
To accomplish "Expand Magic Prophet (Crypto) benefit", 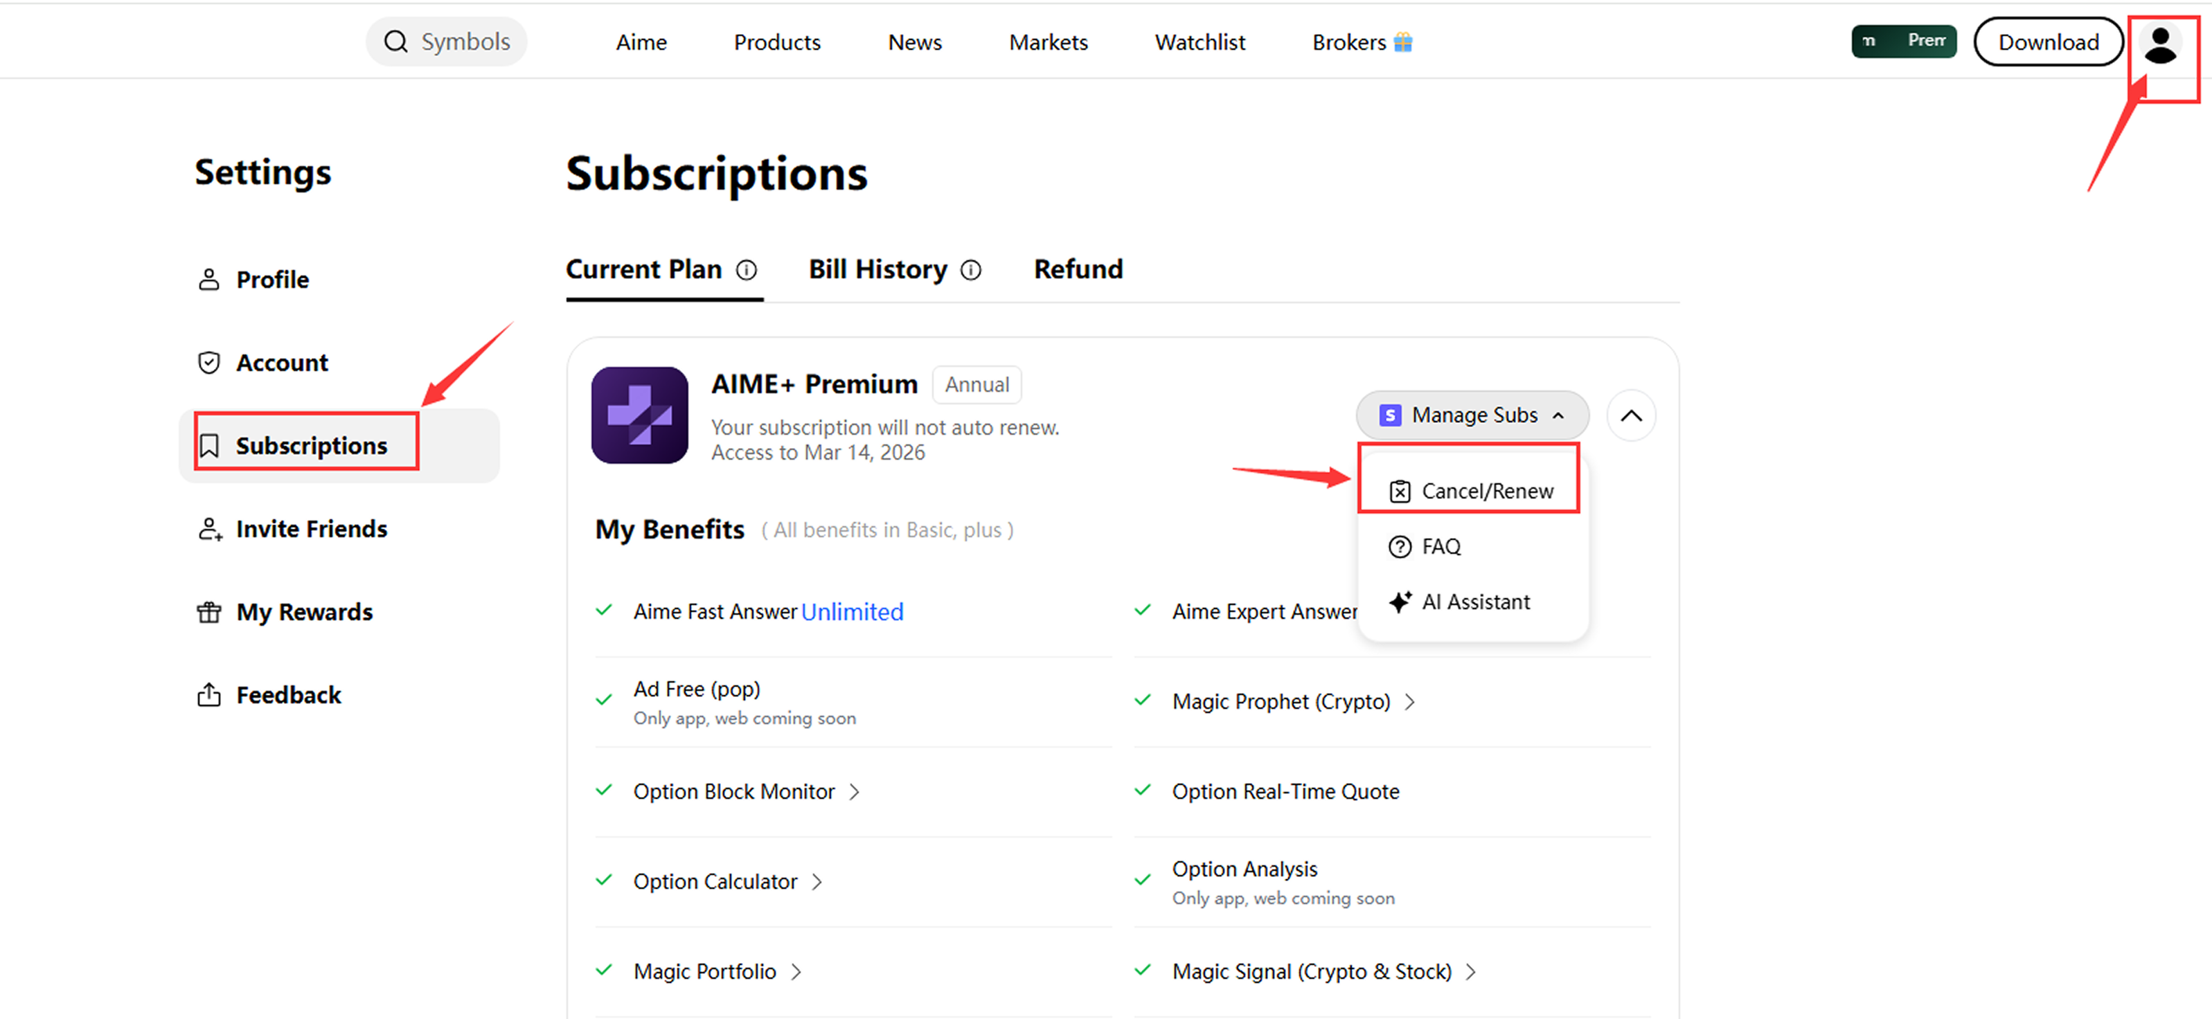I will pos(1410,702).
